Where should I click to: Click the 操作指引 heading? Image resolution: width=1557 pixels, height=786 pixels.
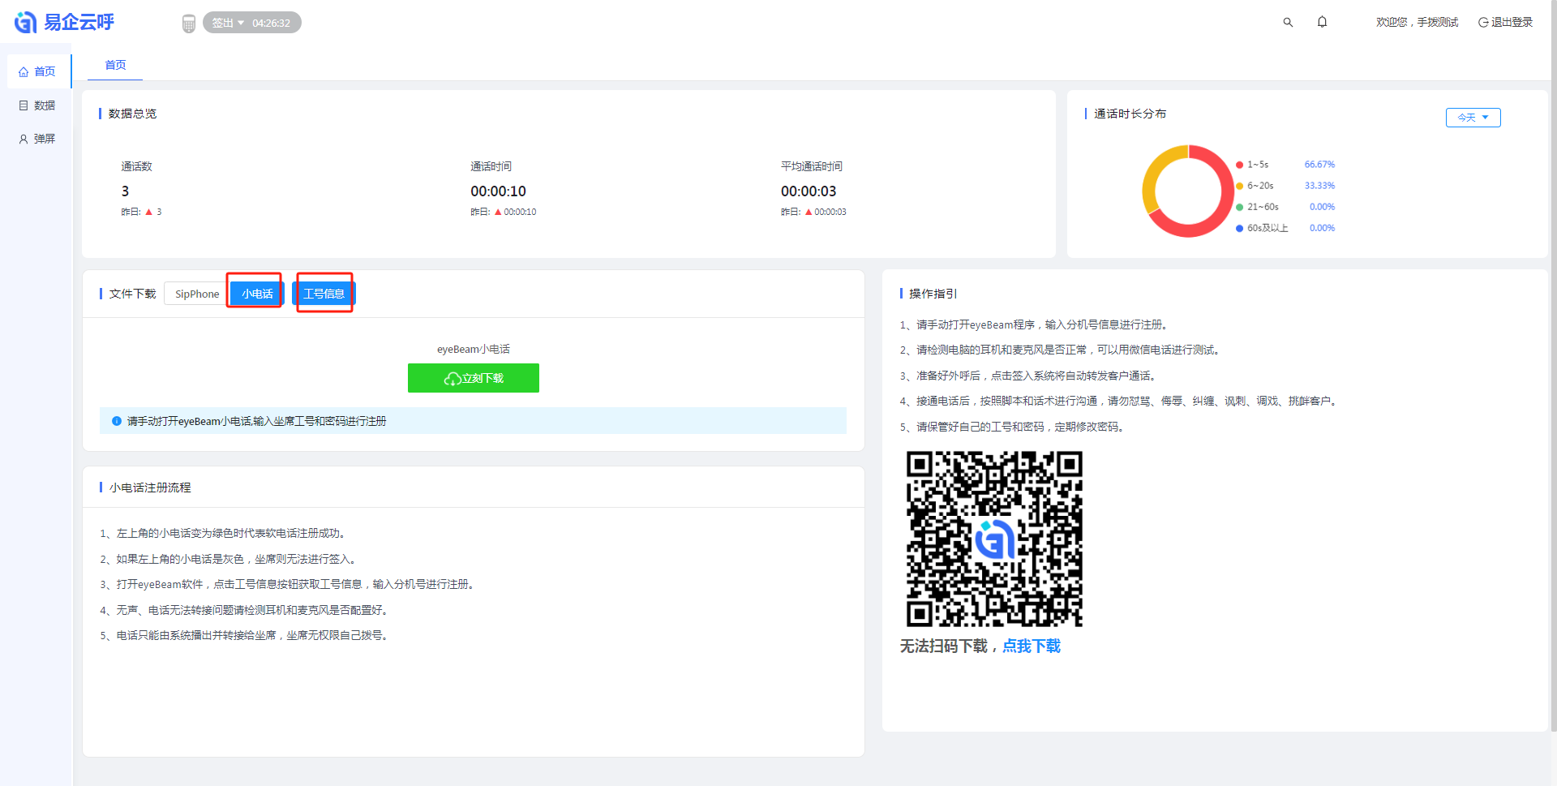tap(933, 294)
